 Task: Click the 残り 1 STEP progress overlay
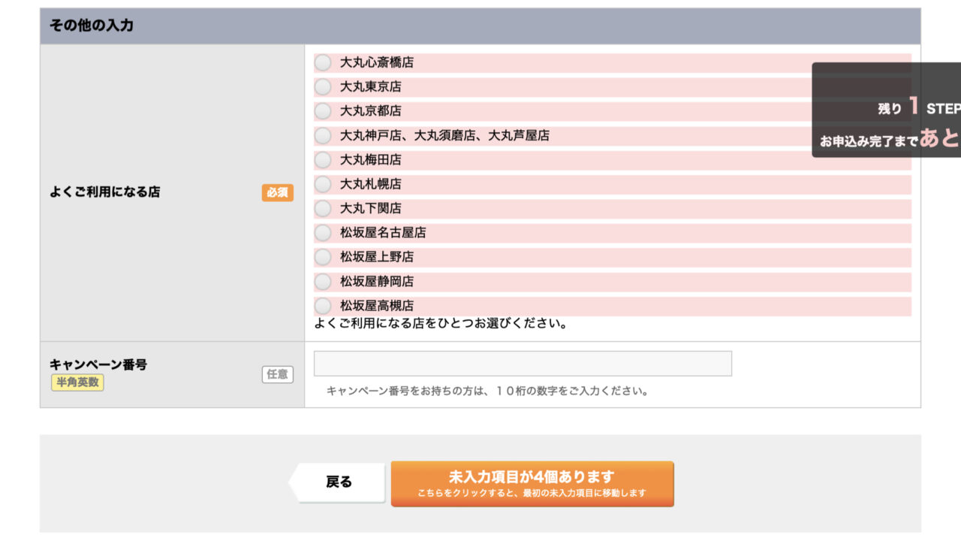coord(887,110)
